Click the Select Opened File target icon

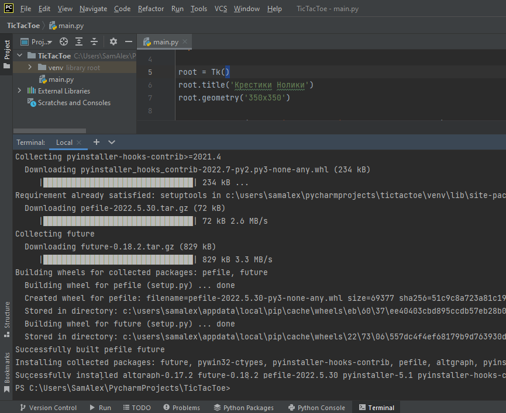click(64, 41)
